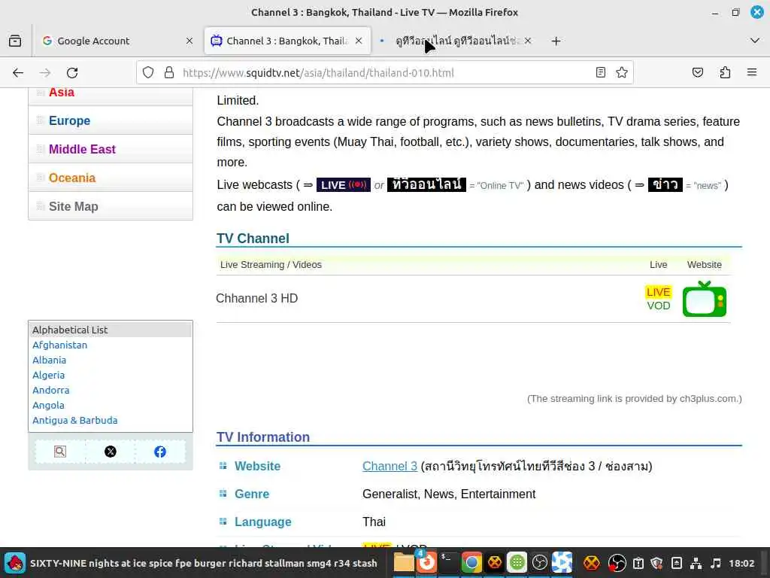
Task: Open the green grid app in taskbar
Action: click(x=517, y=563)
